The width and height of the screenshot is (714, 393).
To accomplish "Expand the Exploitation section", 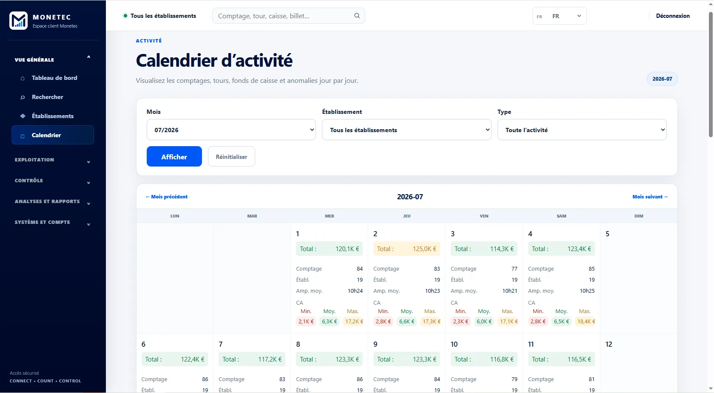I will (53, 160).
